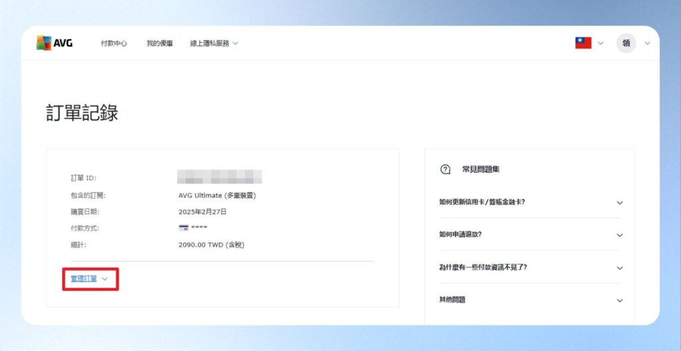The image size is (681, 351).
Task: Expand 為什麼有一些付款資訊不見了? question
Action: click(x=529, y=268)
